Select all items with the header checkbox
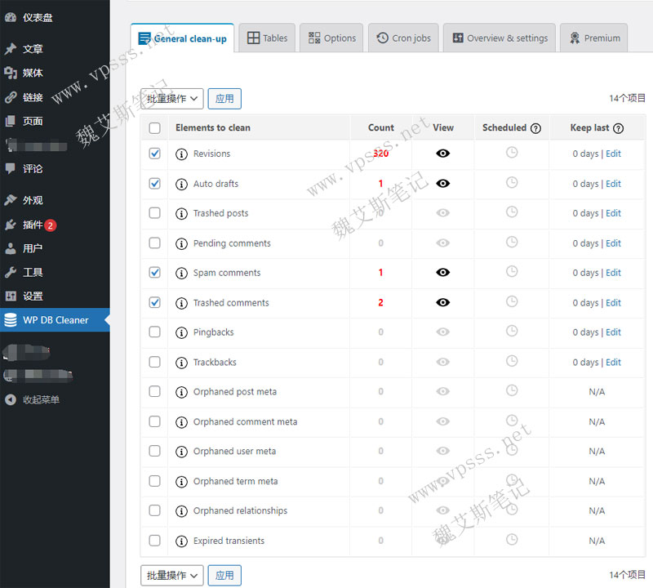This screenshot has height=588, width=653. [x=154, y=127]
